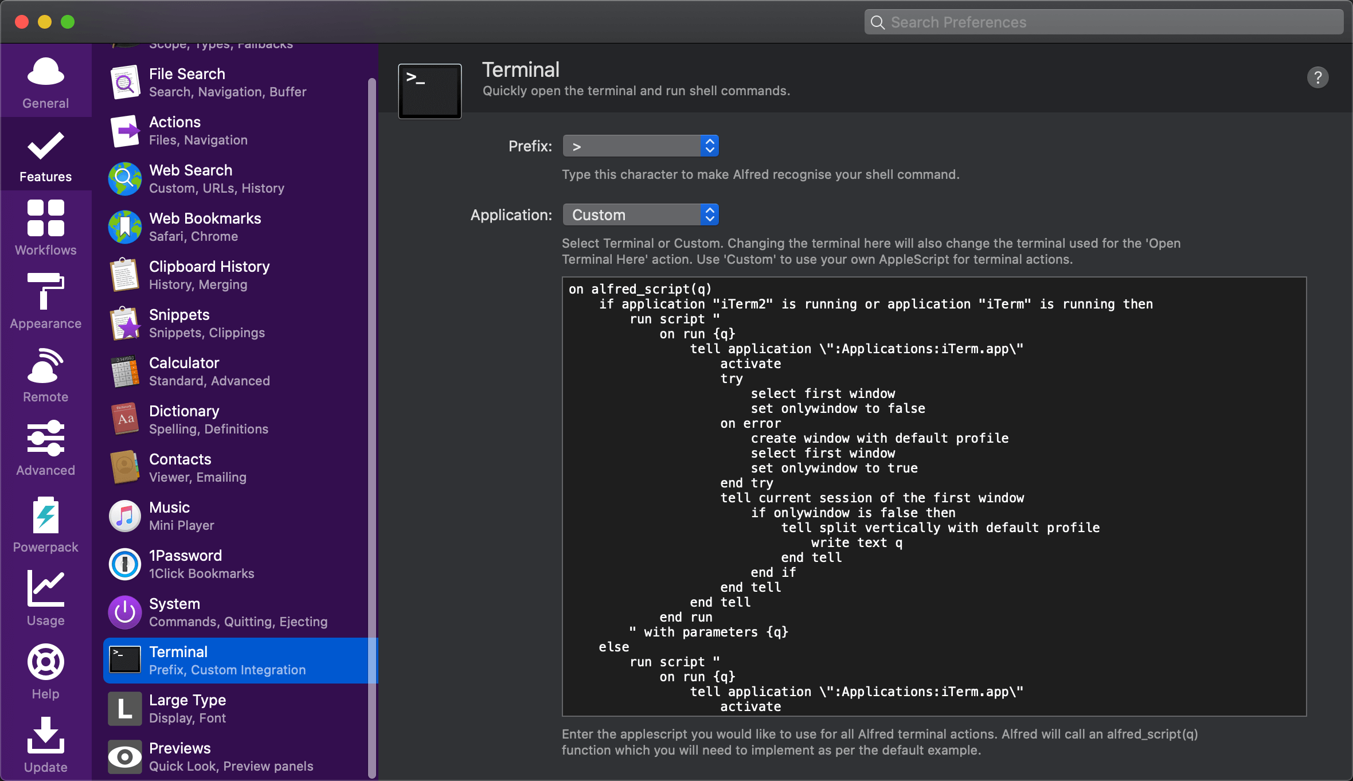Click the features list scrollbar
The height and width of the screenshot is (781, 1353).
point(372,427)
